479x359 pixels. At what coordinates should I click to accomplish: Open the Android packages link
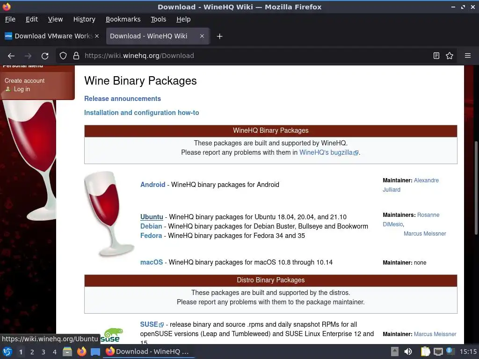click(x=153, y=185)
